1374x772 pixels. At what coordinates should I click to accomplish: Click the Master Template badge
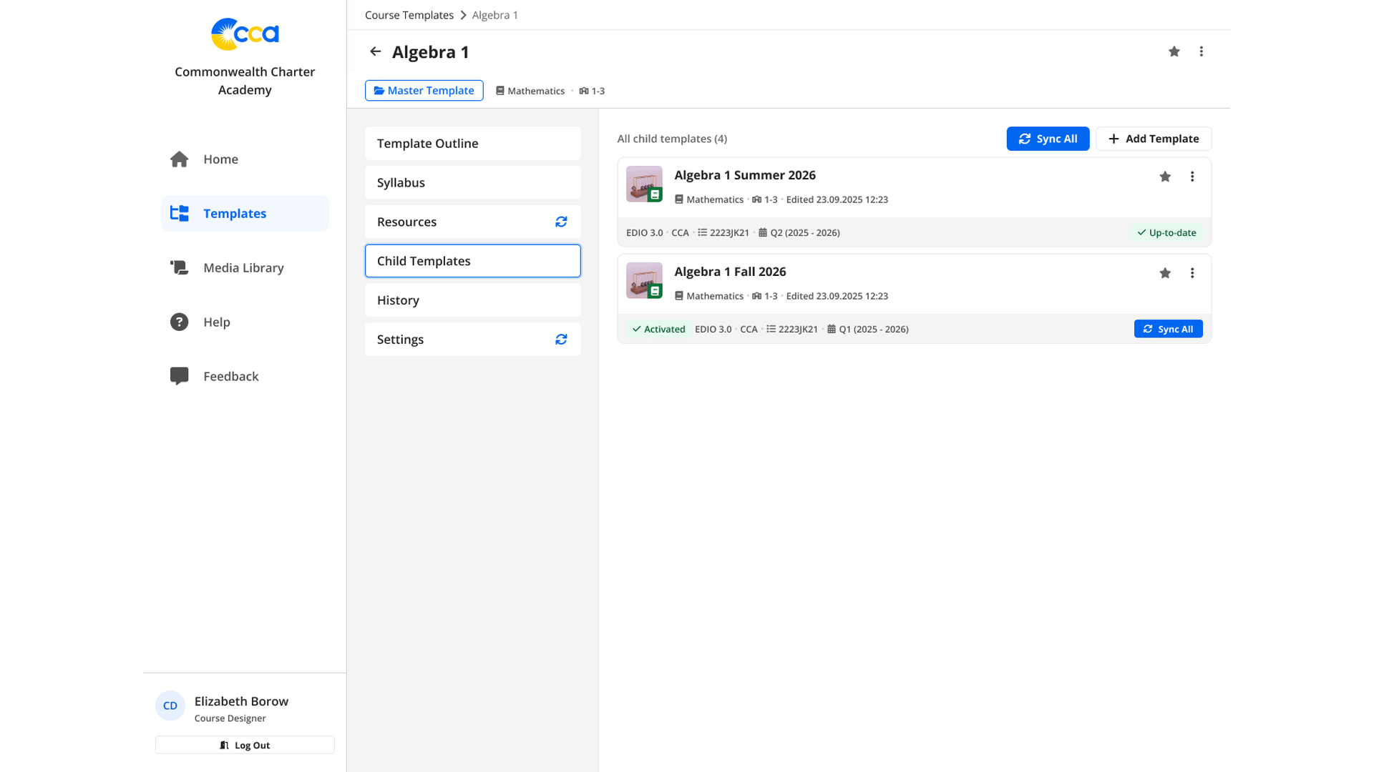tap(424, 91)
